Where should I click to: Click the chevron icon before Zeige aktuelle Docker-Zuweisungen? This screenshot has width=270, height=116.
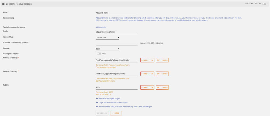click(97, 103)
